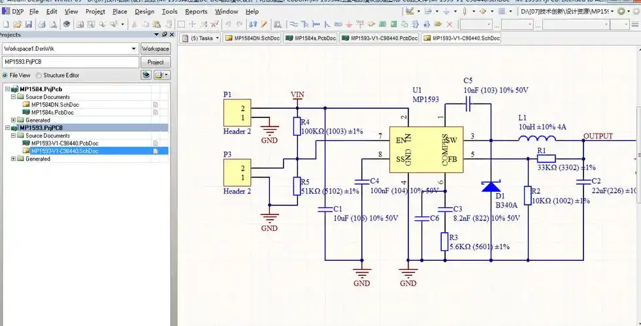The image size is (641, 326).
Task: Open the Workspace1.DsnWrk dropdown list
Action: pyautogui.click(x=134, y=49)
